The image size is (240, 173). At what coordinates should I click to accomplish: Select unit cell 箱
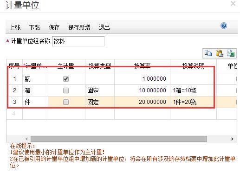coord(35,90)
